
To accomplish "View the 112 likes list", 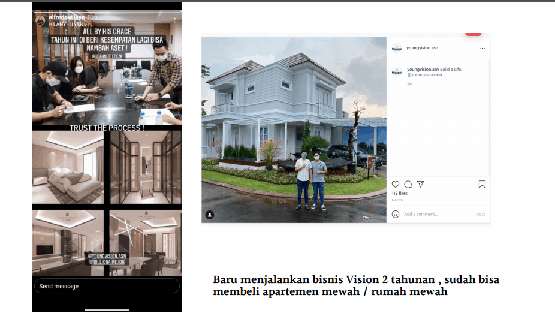I will (399, 194).
